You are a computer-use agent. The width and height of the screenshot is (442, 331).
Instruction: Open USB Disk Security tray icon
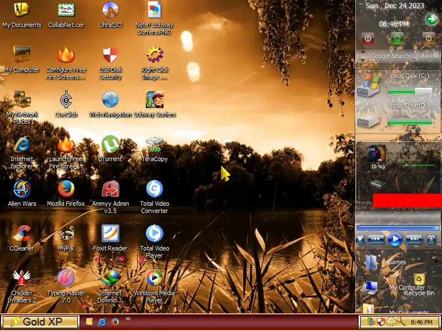tap(381, 322)
